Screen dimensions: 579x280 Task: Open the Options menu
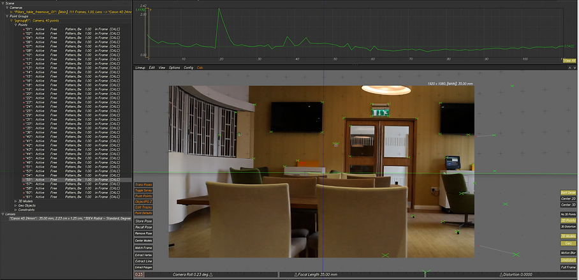(x=174, y=68)
